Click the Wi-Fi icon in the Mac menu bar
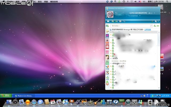Viewport: 171px width, 107px height. click(x=132, y=2)
